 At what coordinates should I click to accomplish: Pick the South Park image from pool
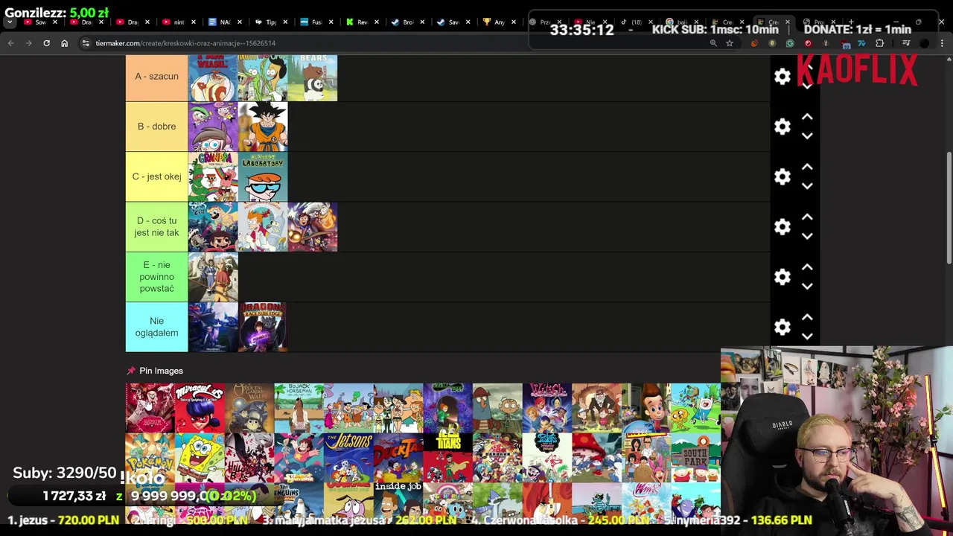[x=695, y=458]
